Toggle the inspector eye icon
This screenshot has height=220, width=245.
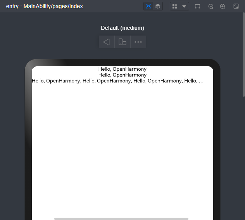click(x=148, y=7)
